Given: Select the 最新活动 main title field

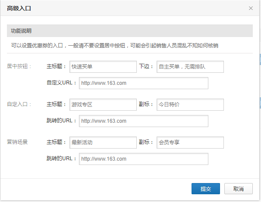Looking at the screenshot, I should coord(103,143).
